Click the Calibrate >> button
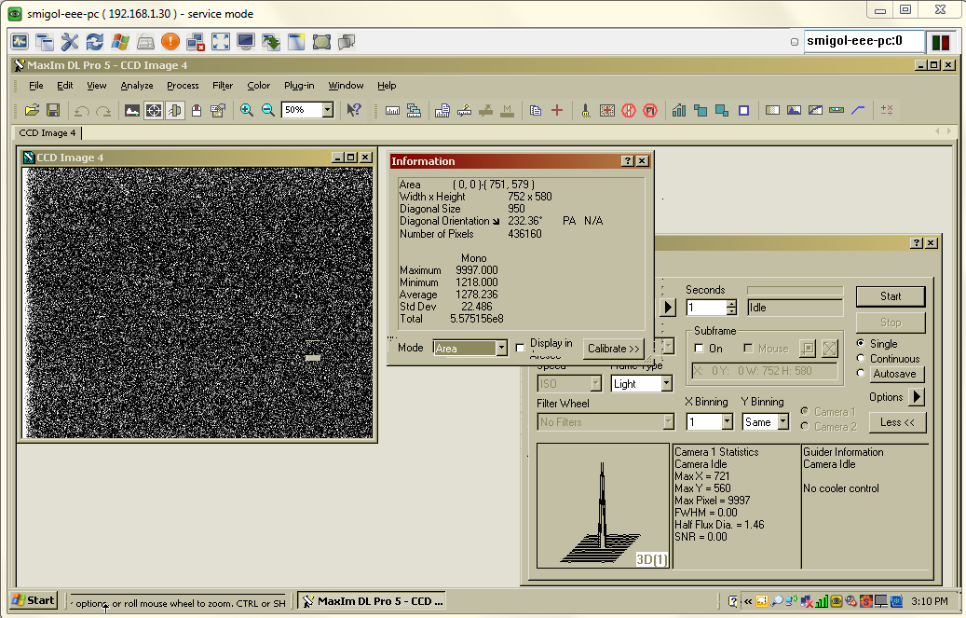This screenshot has width=966, height=618. (614, 349)
